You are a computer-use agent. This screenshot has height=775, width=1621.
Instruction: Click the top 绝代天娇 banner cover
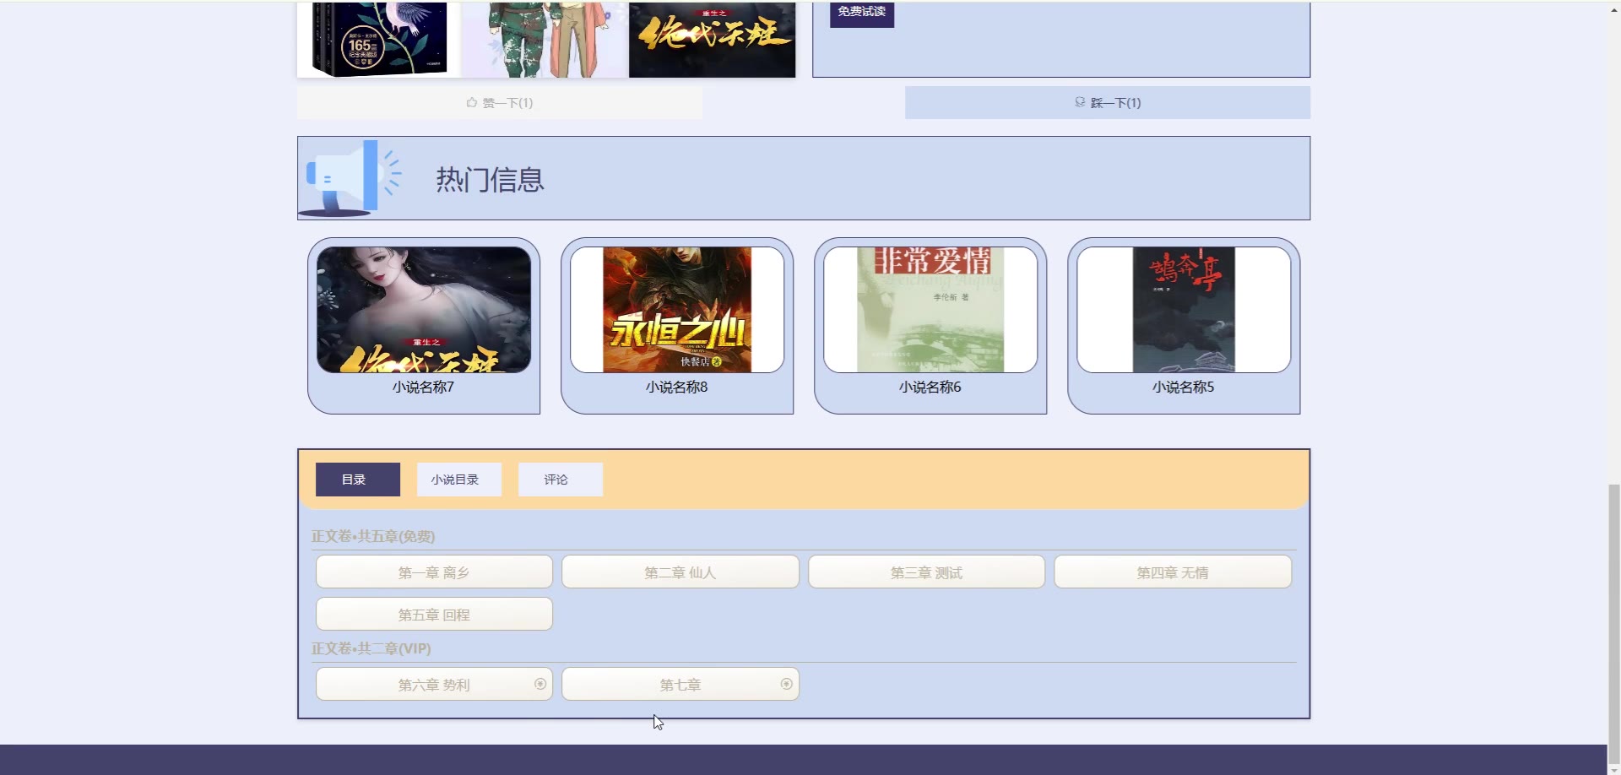[712, 39]
